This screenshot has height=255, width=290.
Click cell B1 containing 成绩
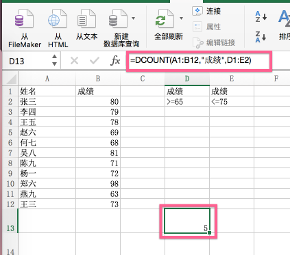pos(98,91)
